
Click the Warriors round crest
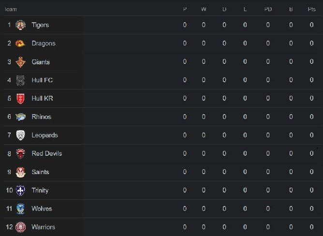tap(21, 227)
